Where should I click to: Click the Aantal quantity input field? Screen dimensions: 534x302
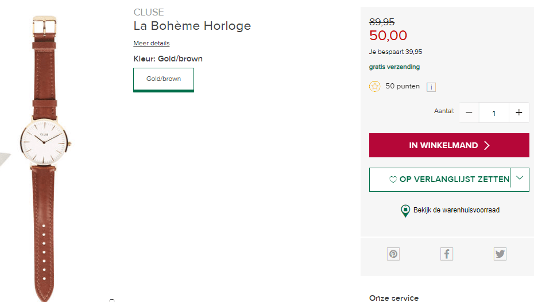coord(494,113)
